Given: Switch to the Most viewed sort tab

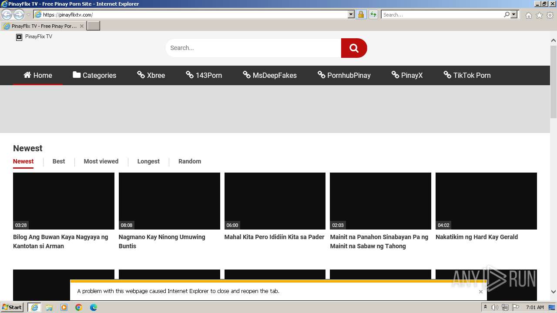Looking at the screenshot, I should tap(101, 161).
